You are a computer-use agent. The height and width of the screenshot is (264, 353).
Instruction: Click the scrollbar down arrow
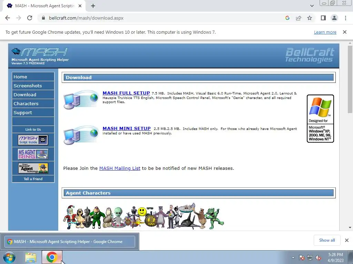point(350,228)
